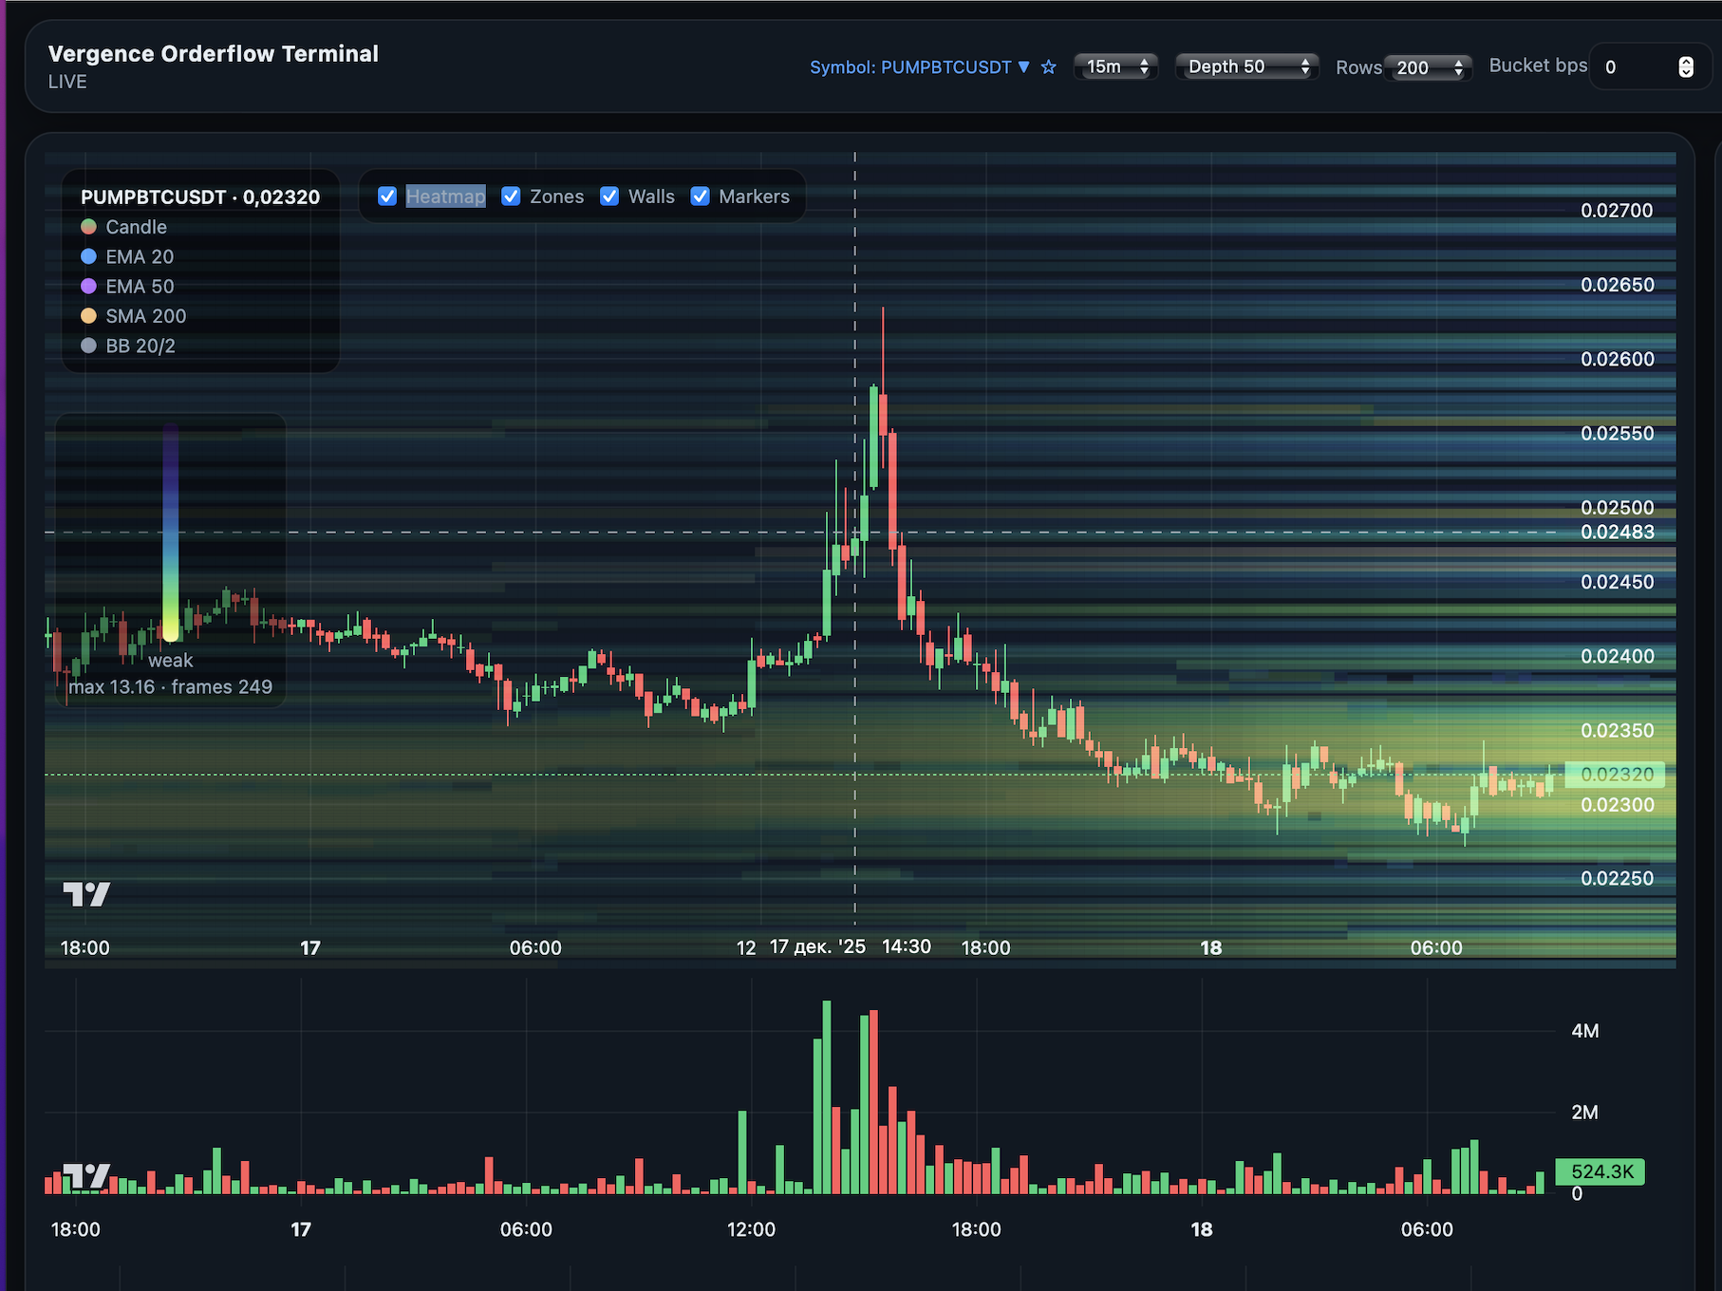Click the 0.02320 current price label
Screen dimensions: 1722x1291
[1615, 775]
